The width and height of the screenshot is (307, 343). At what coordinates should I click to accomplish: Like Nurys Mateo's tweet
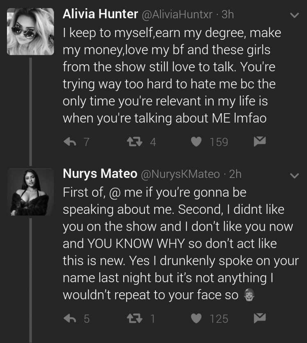196,318
